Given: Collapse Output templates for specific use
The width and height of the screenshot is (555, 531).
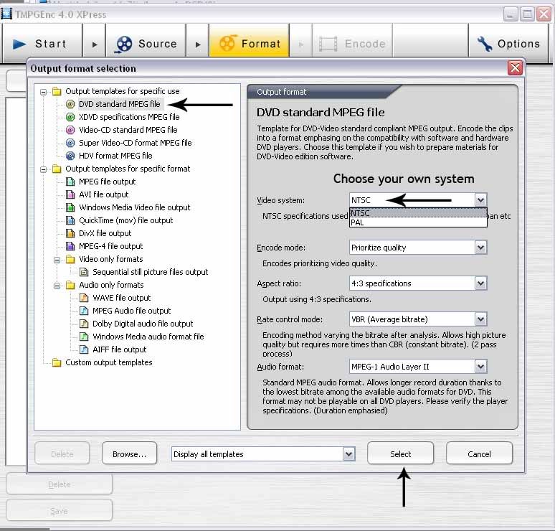Looking at the screenshot, I should (43, 92).
